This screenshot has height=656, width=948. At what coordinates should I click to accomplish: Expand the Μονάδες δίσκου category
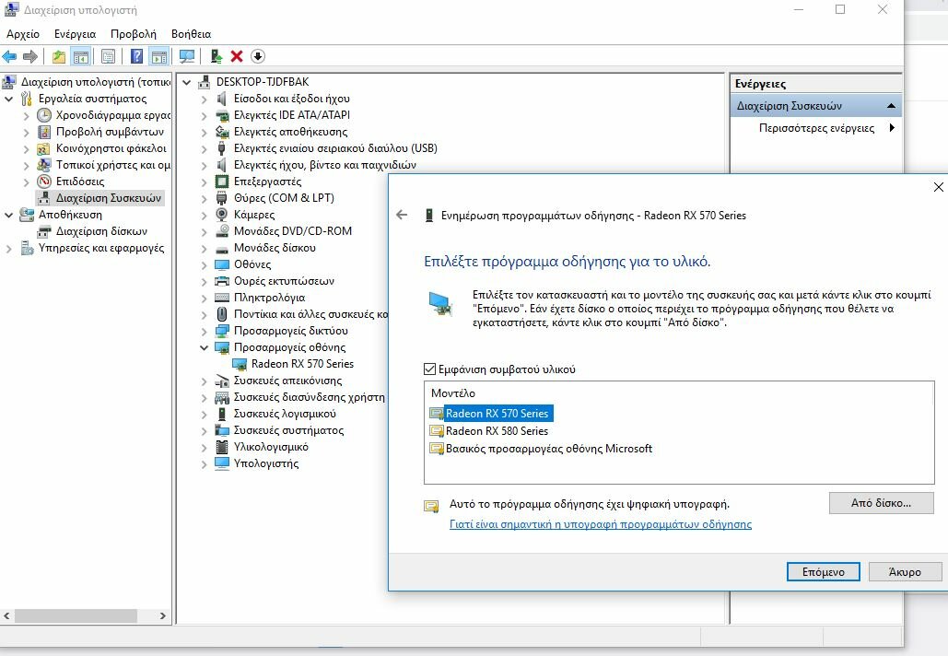pos(205,248)
